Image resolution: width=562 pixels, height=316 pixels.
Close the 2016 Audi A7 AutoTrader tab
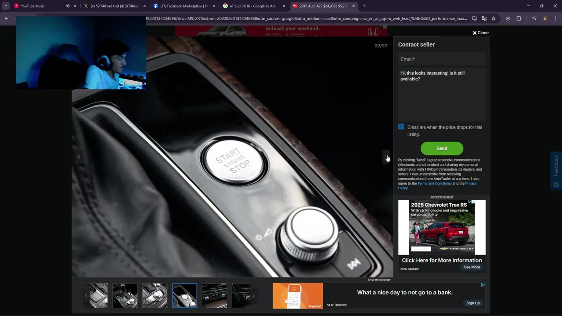[353, 6]
